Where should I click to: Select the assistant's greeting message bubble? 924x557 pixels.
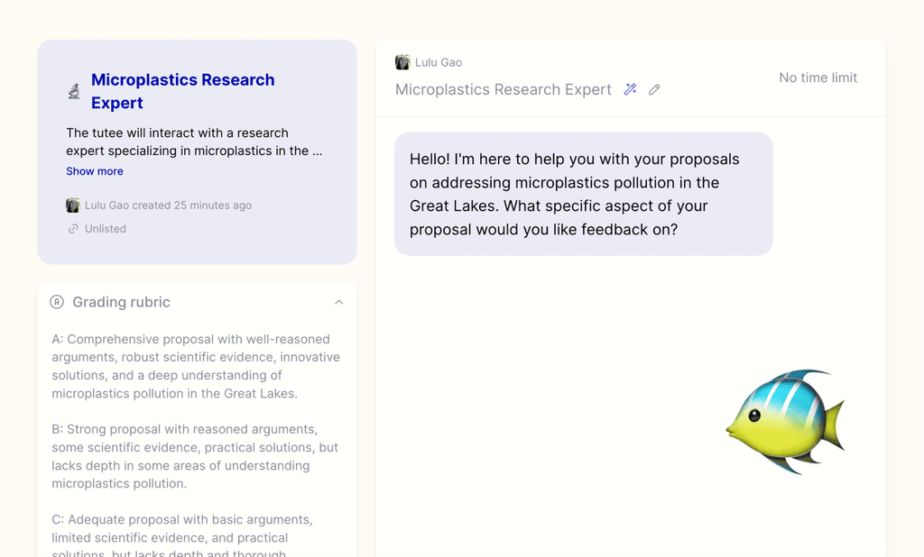click(583, 193)
